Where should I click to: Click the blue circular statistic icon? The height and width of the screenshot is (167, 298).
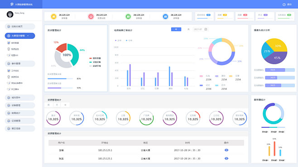[165, 16]
